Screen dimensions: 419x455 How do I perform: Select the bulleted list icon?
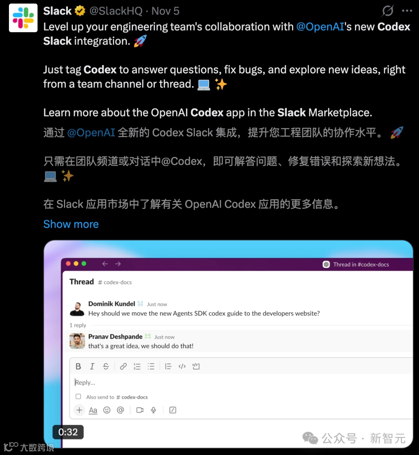[x=151, y=366]
